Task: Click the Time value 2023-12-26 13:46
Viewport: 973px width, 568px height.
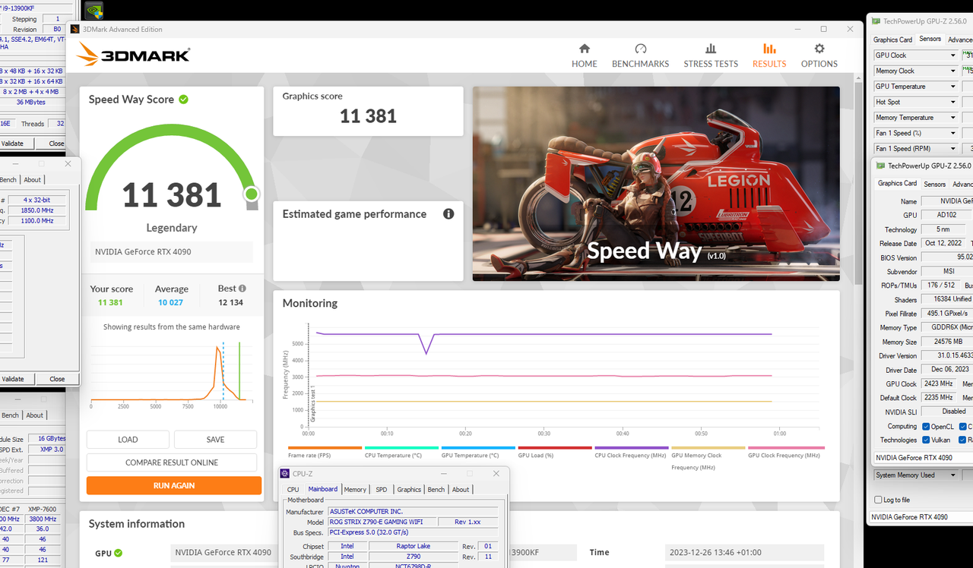Action: point(745,553)
